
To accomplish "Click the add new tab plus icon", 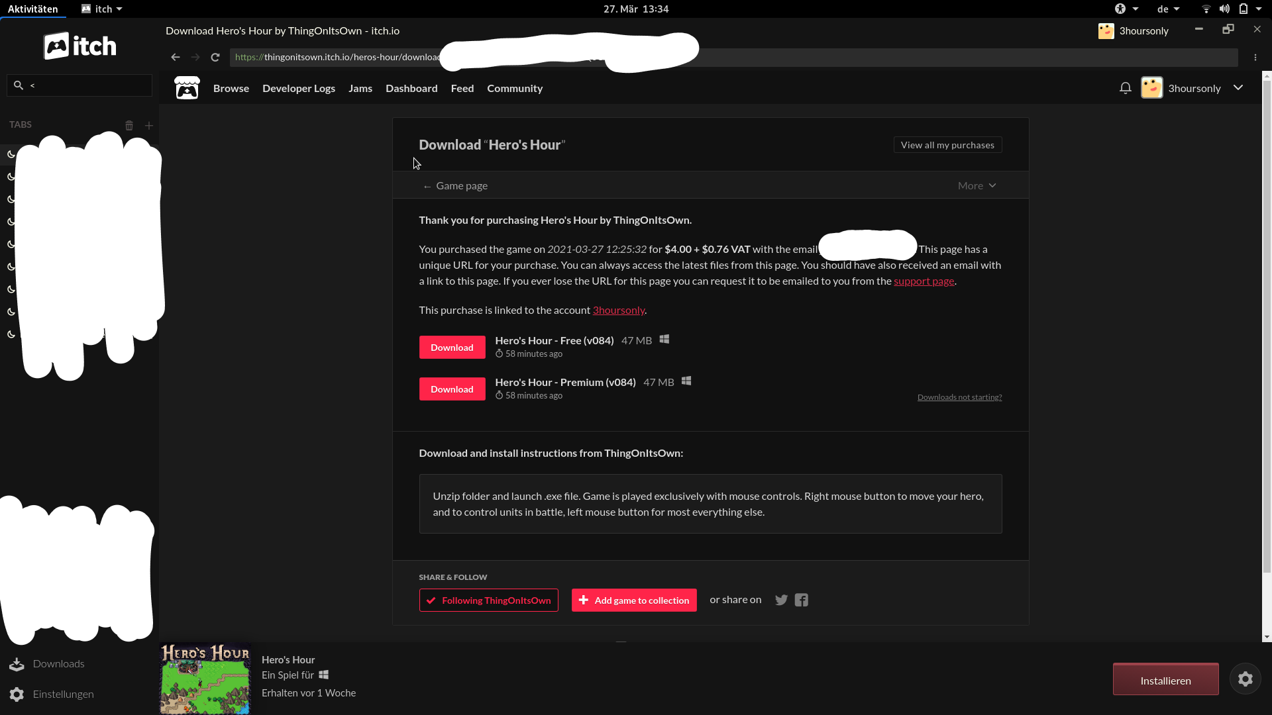I will 148,125.
